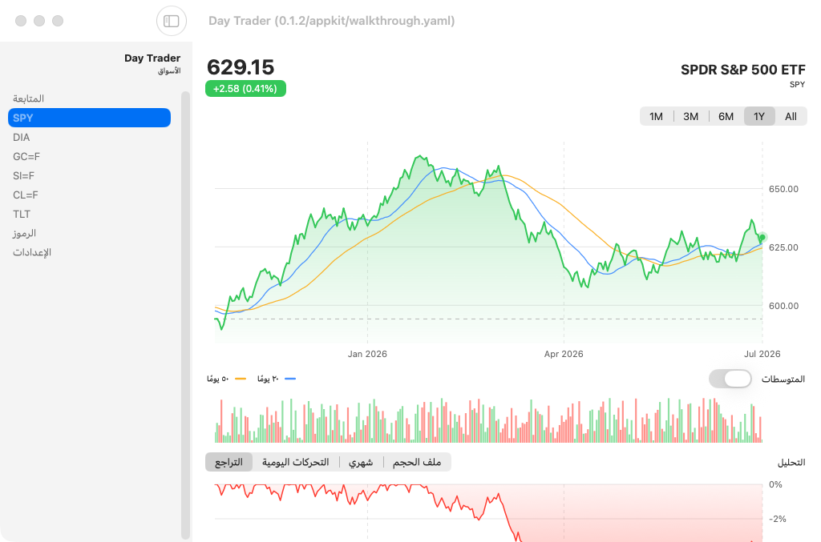Click the SPY ticker under the title

pyautogui.click(x=798, y=84)
